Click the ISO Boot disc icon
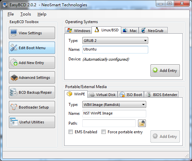The width and height of the screenshot is (192, 161). pyautogui.click(x=122, y=95)
